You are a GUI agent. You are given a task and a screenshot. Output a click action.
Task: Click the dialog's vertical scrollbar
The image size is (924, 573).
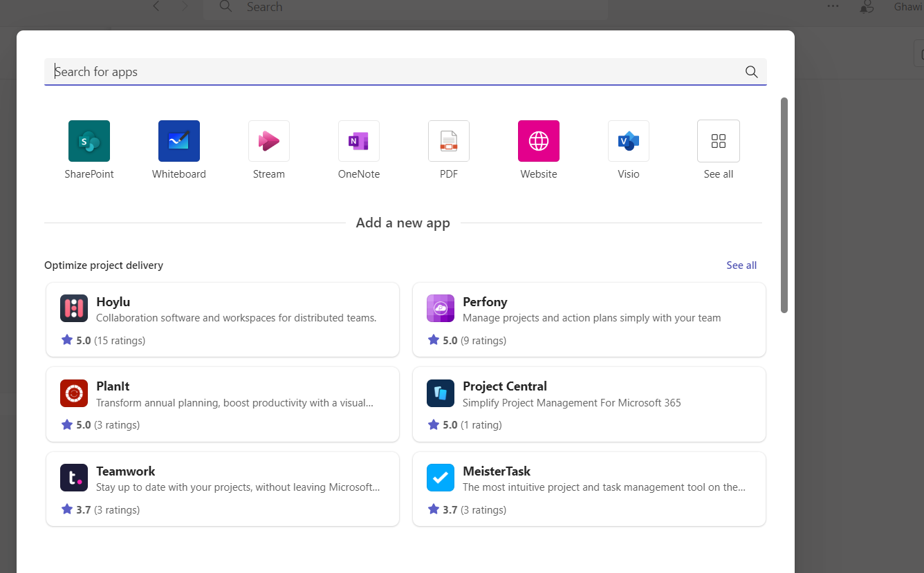(x=784, y=205)
